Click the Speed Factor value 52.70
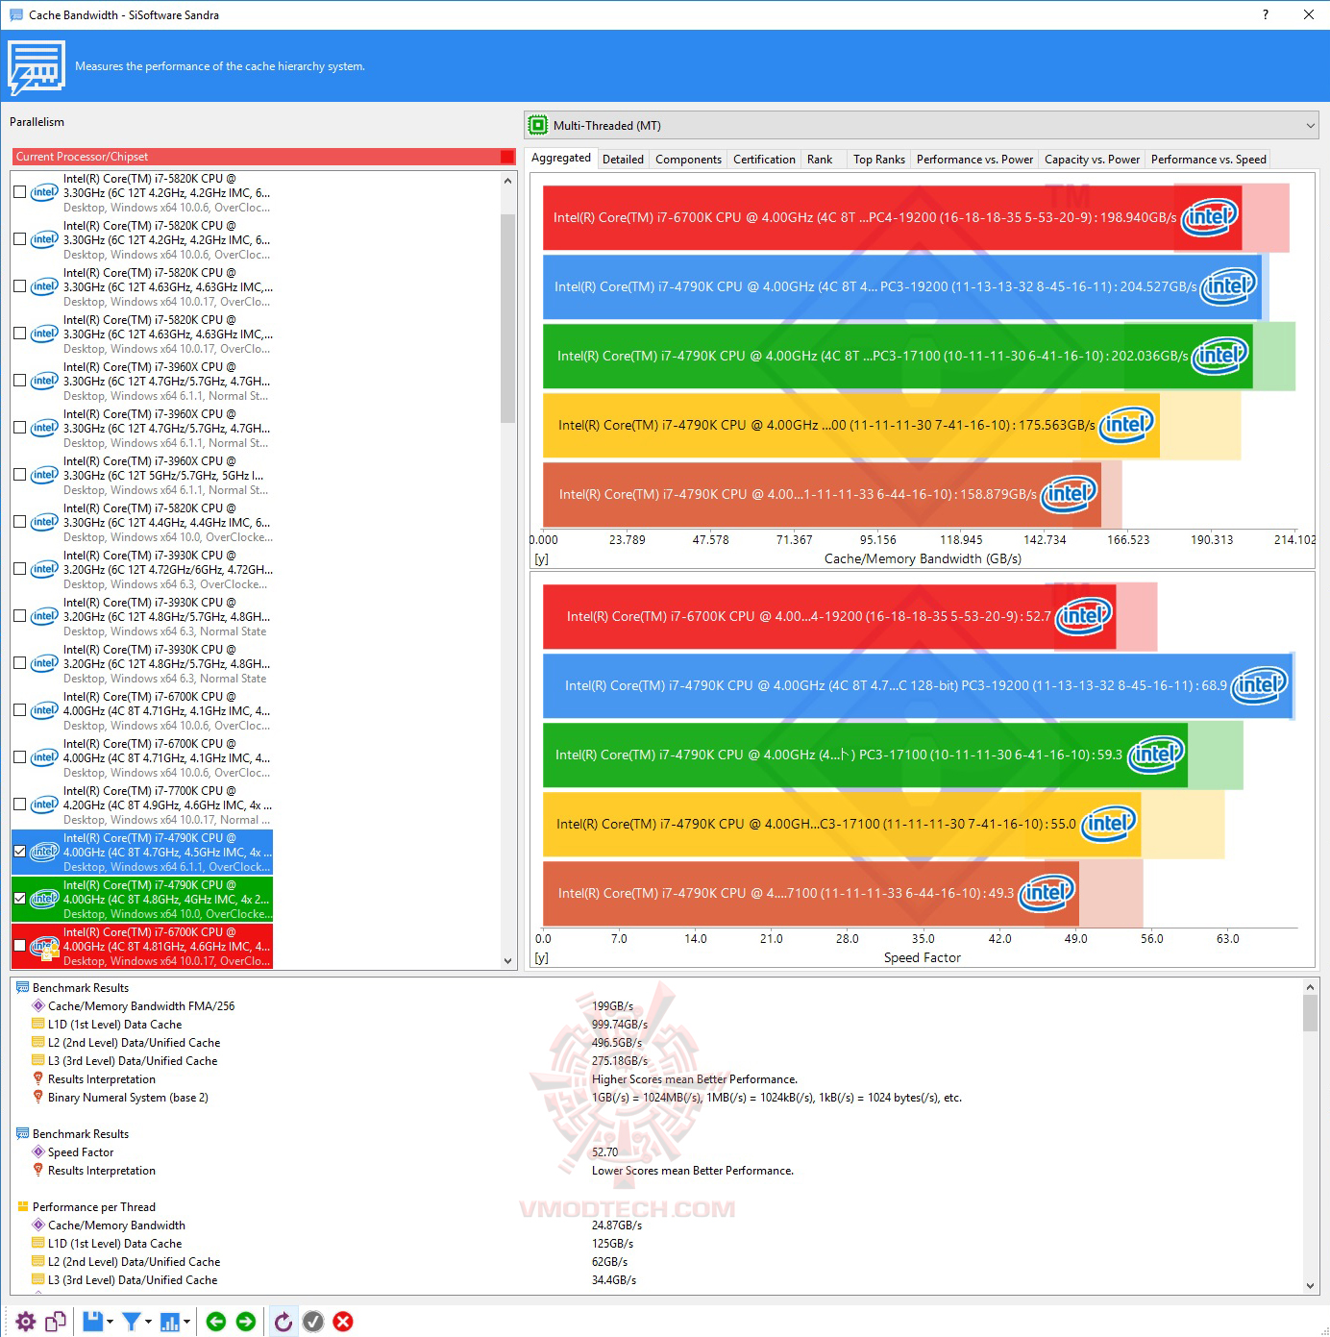The height and width of the screenshot is (1337, 1330). (x=605, y=1152)
